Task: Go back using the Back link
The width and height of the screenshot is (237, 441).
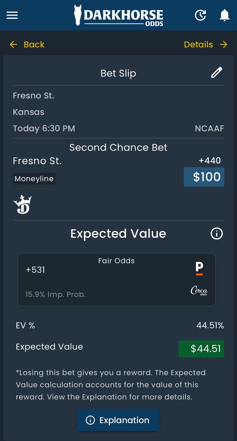Action: [x=27, y=44]
